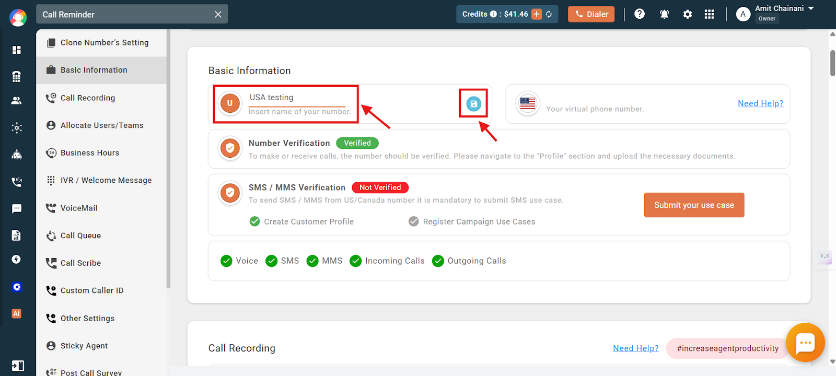This screenshot has height=376, width=836.
Task: Edit the USA testing number name field
Action: (297, 98)
